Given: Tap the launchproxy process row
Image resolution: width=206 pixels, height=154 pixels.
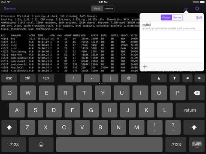Looking at the screenshot, I should click(x=70, y=51).
